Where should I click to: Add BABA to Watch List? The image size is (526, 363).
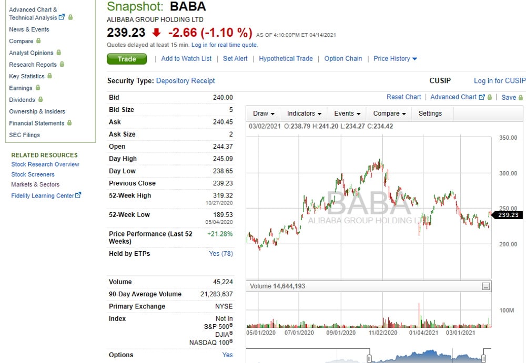coord(186,59)
